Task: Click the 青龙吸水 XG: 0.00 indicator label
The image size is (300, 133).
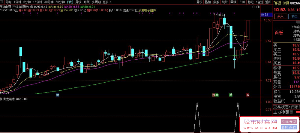Action: click(x=15, y=99)
